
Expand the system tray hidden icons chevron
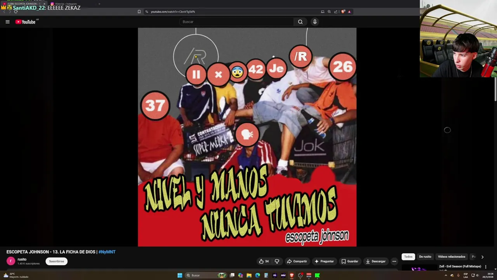(x=446, y=275)
